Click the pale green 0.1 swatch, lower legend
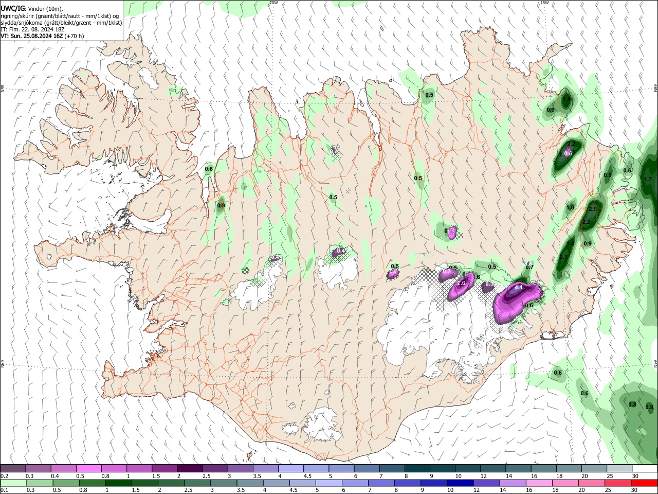 [13, 483]
